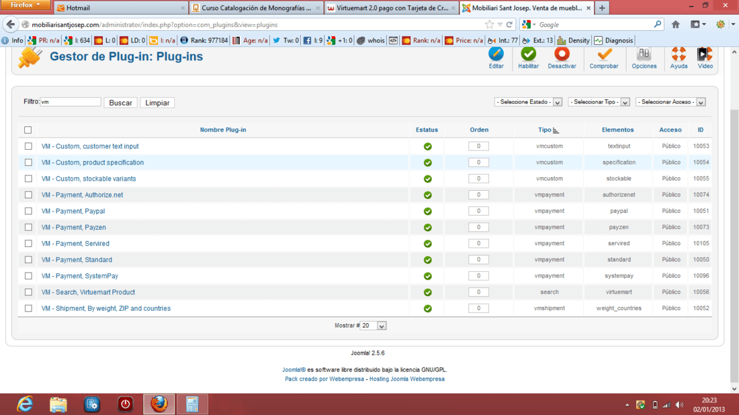This screenshot has width=739, height=415.
Task: Open the Firefox menu button
Action: pos(26,5)
